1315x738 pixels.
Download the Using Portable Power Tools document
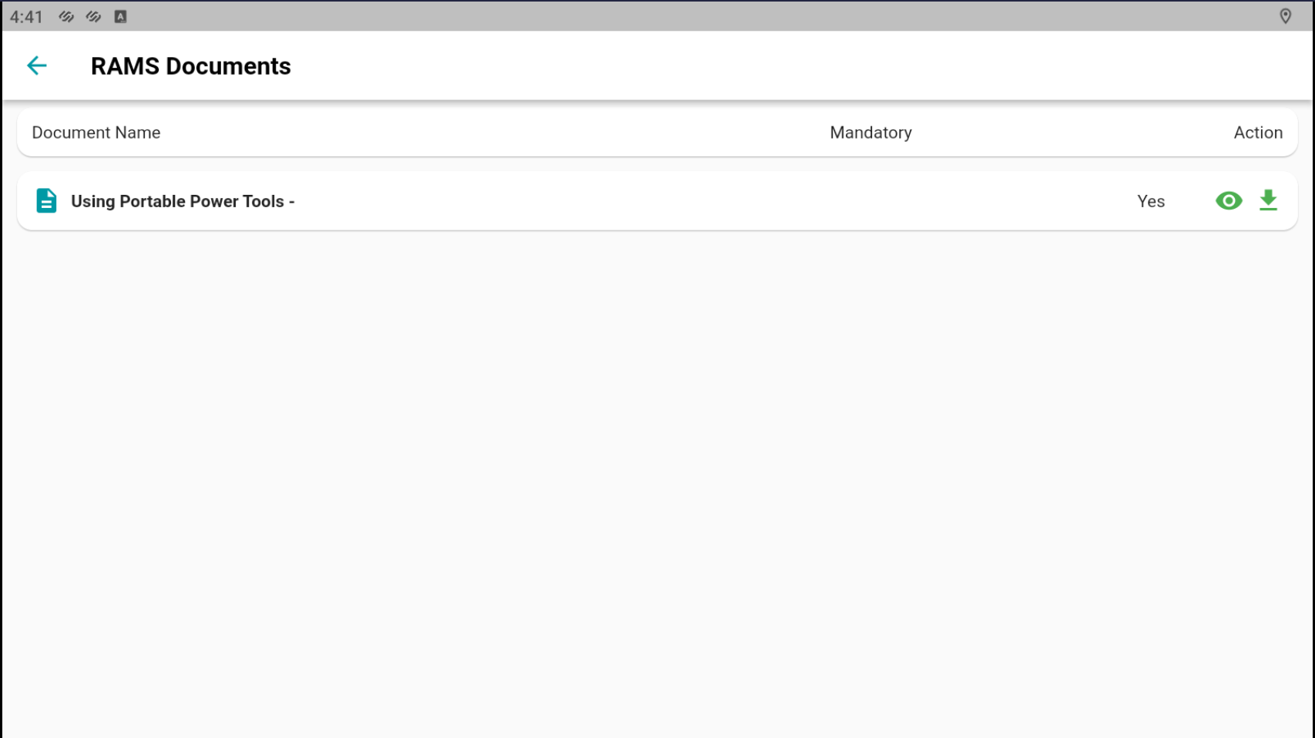coord(1268,200)
